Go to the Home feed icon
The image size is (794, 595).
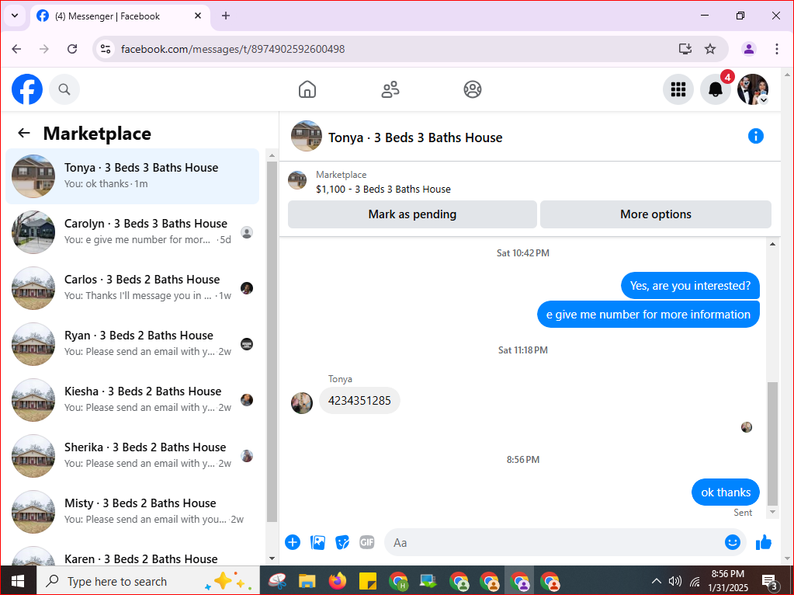307,89
